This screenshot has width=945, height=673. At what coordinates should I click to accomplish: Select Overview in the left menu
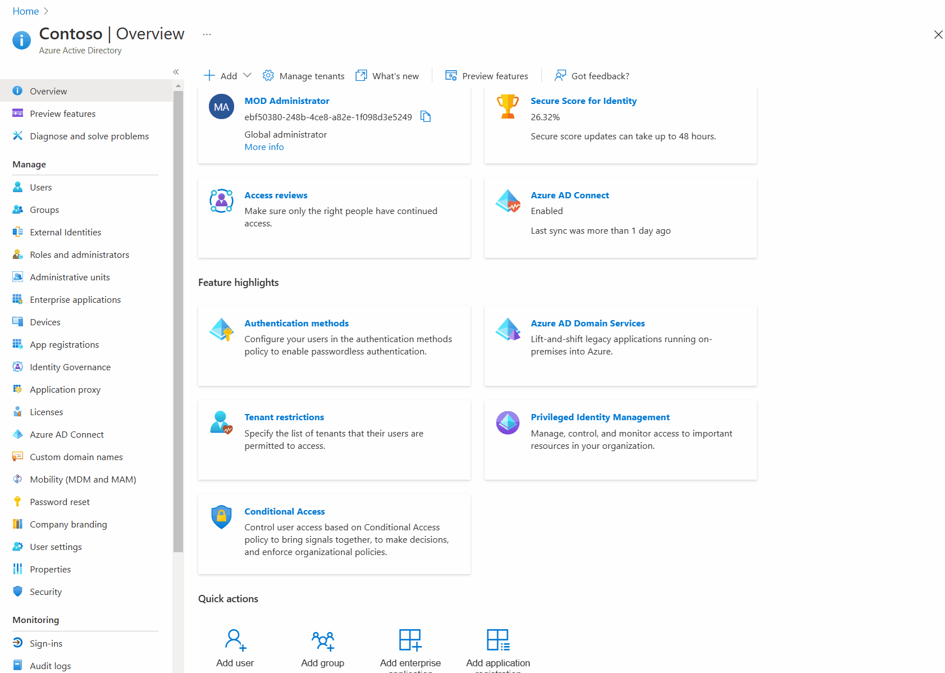tap(86, 91)
